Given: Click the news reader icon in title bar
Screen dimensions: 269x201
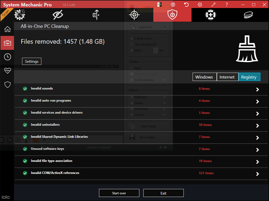Looking at the screenshot, I should pyautogui.click(x=159, y=5).
